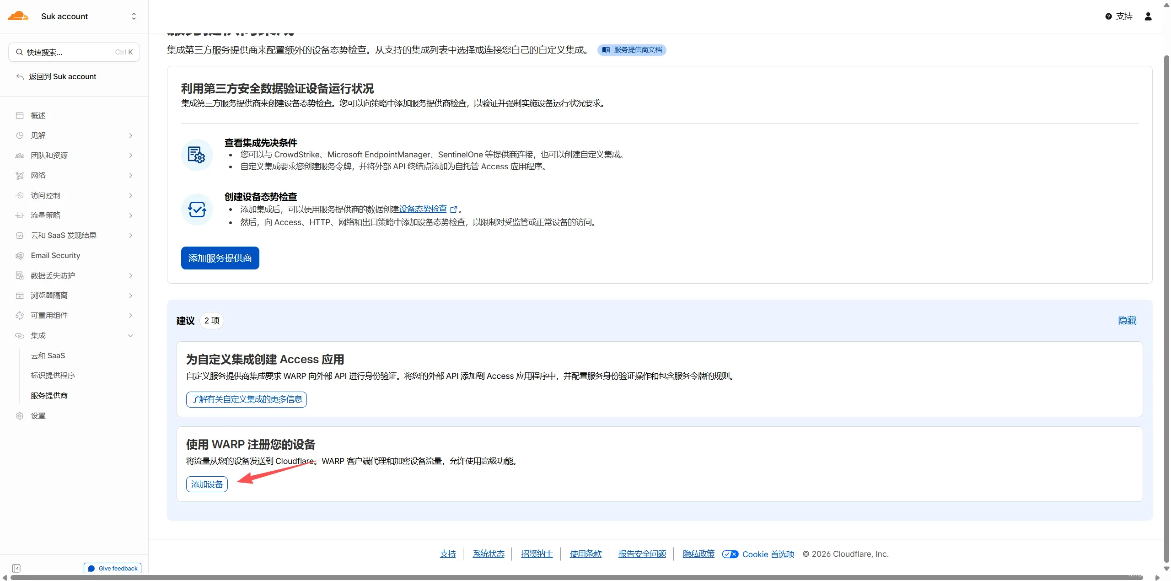Click the Email Security icon
The image size is (1171, 581).
pyautogui.click(x=20, y=256)
